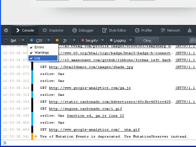The width and height of the screenshot is (196, 147).
Task: Click timestamp 12:53:38.341
Action: pyautogui.click(x=16, y=137)
